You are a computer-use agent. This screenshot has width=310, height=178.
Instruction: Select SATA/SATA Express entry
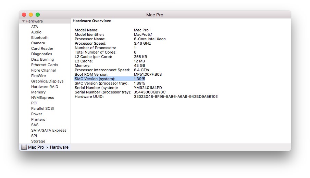49,130
